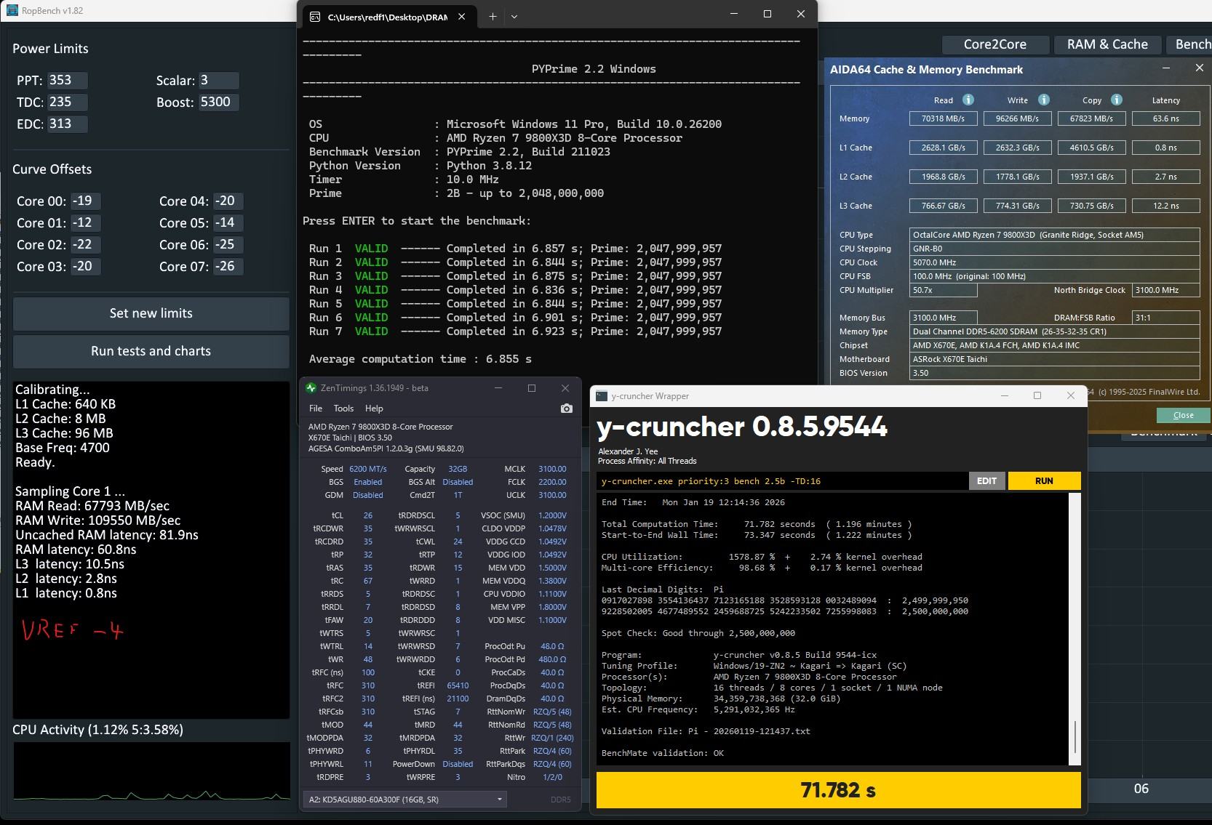Click the terminal icon on the DRAM tab

coord(315,17)
